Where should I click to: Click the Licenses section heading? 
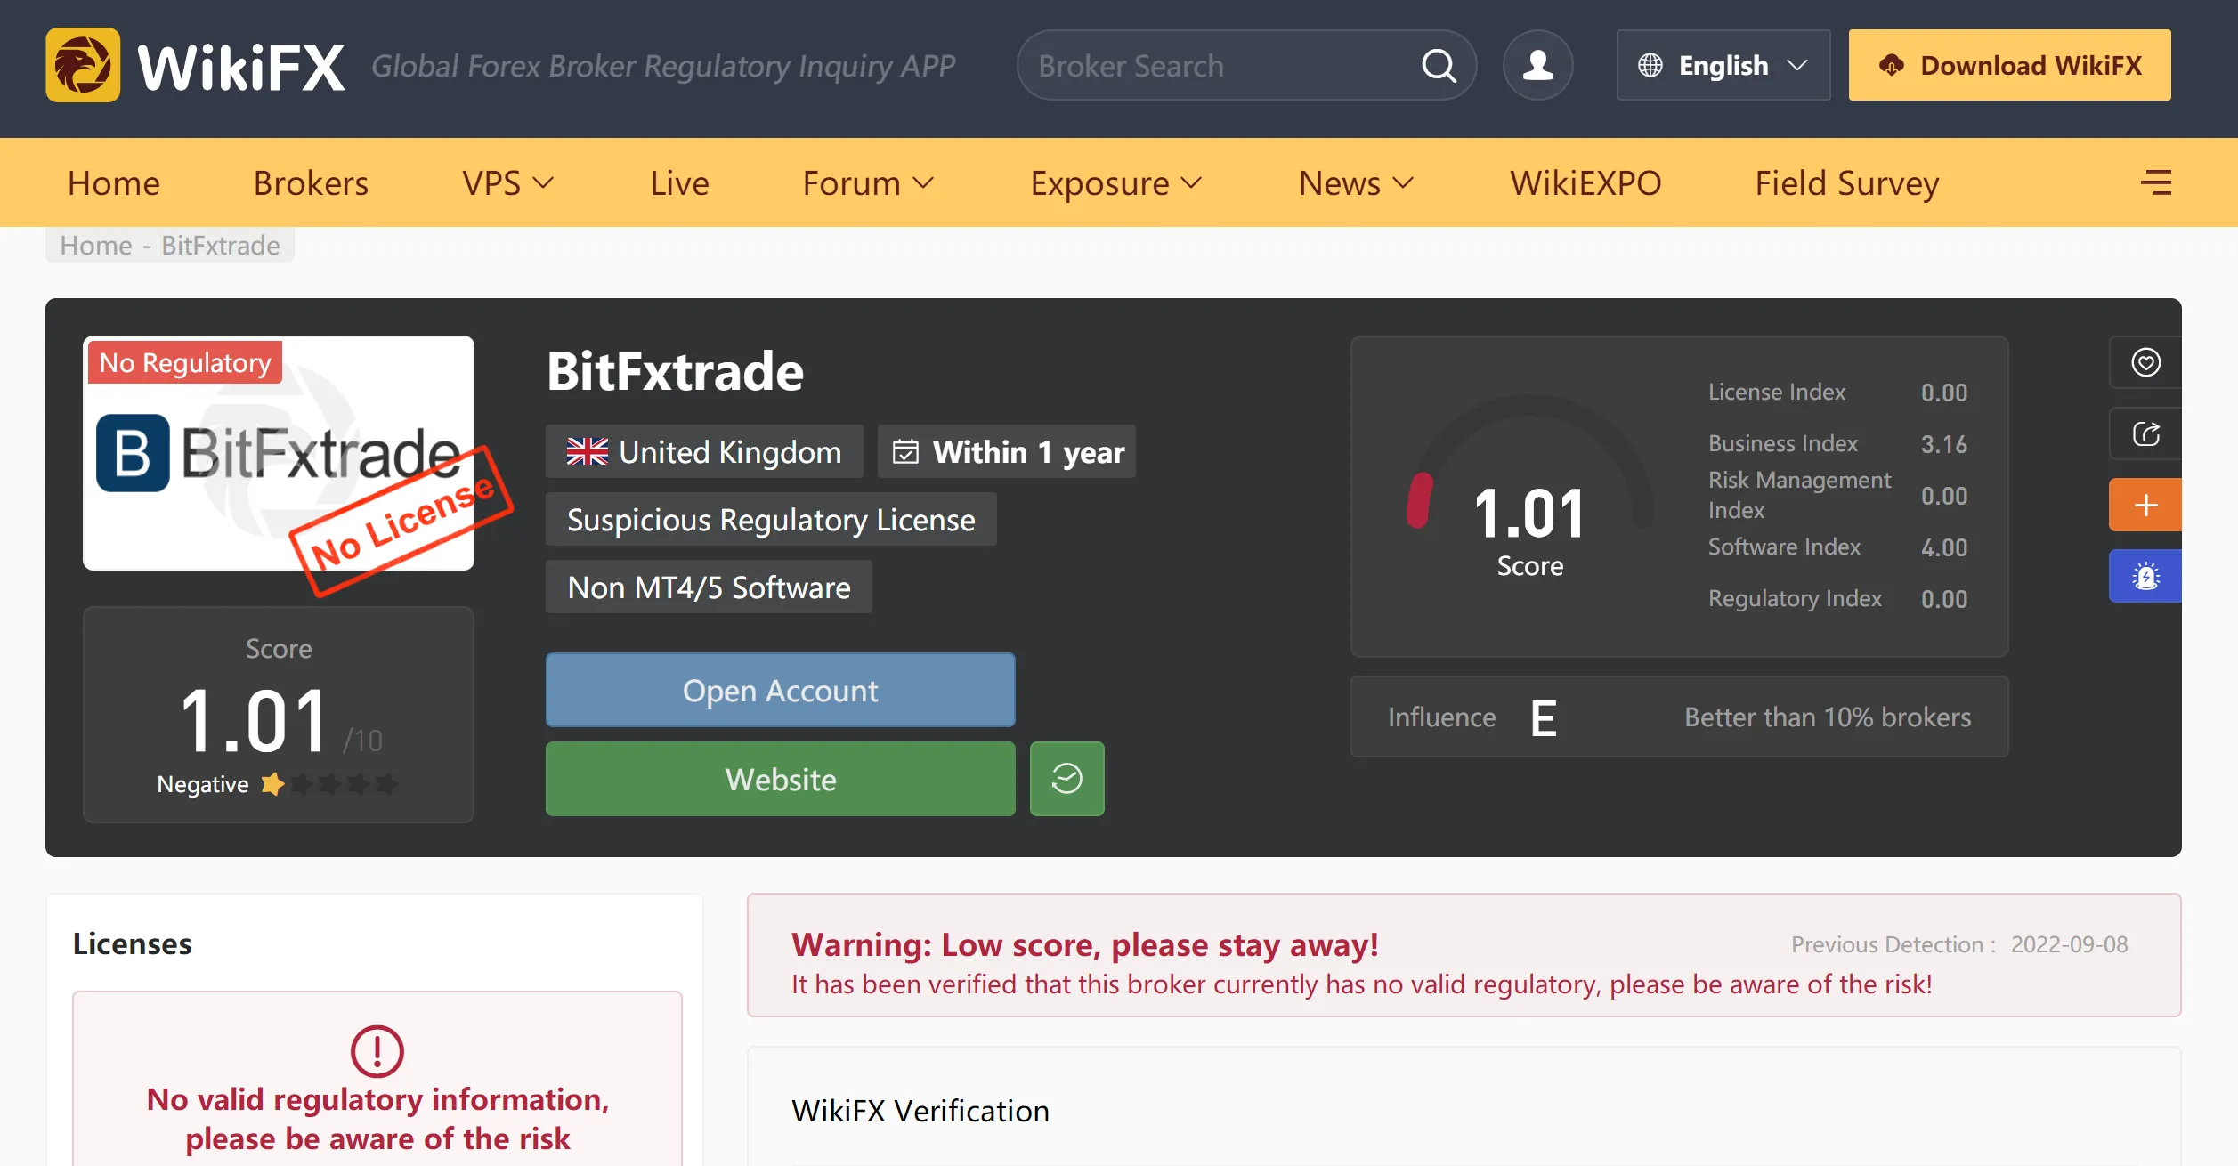(x=132, y=943)
